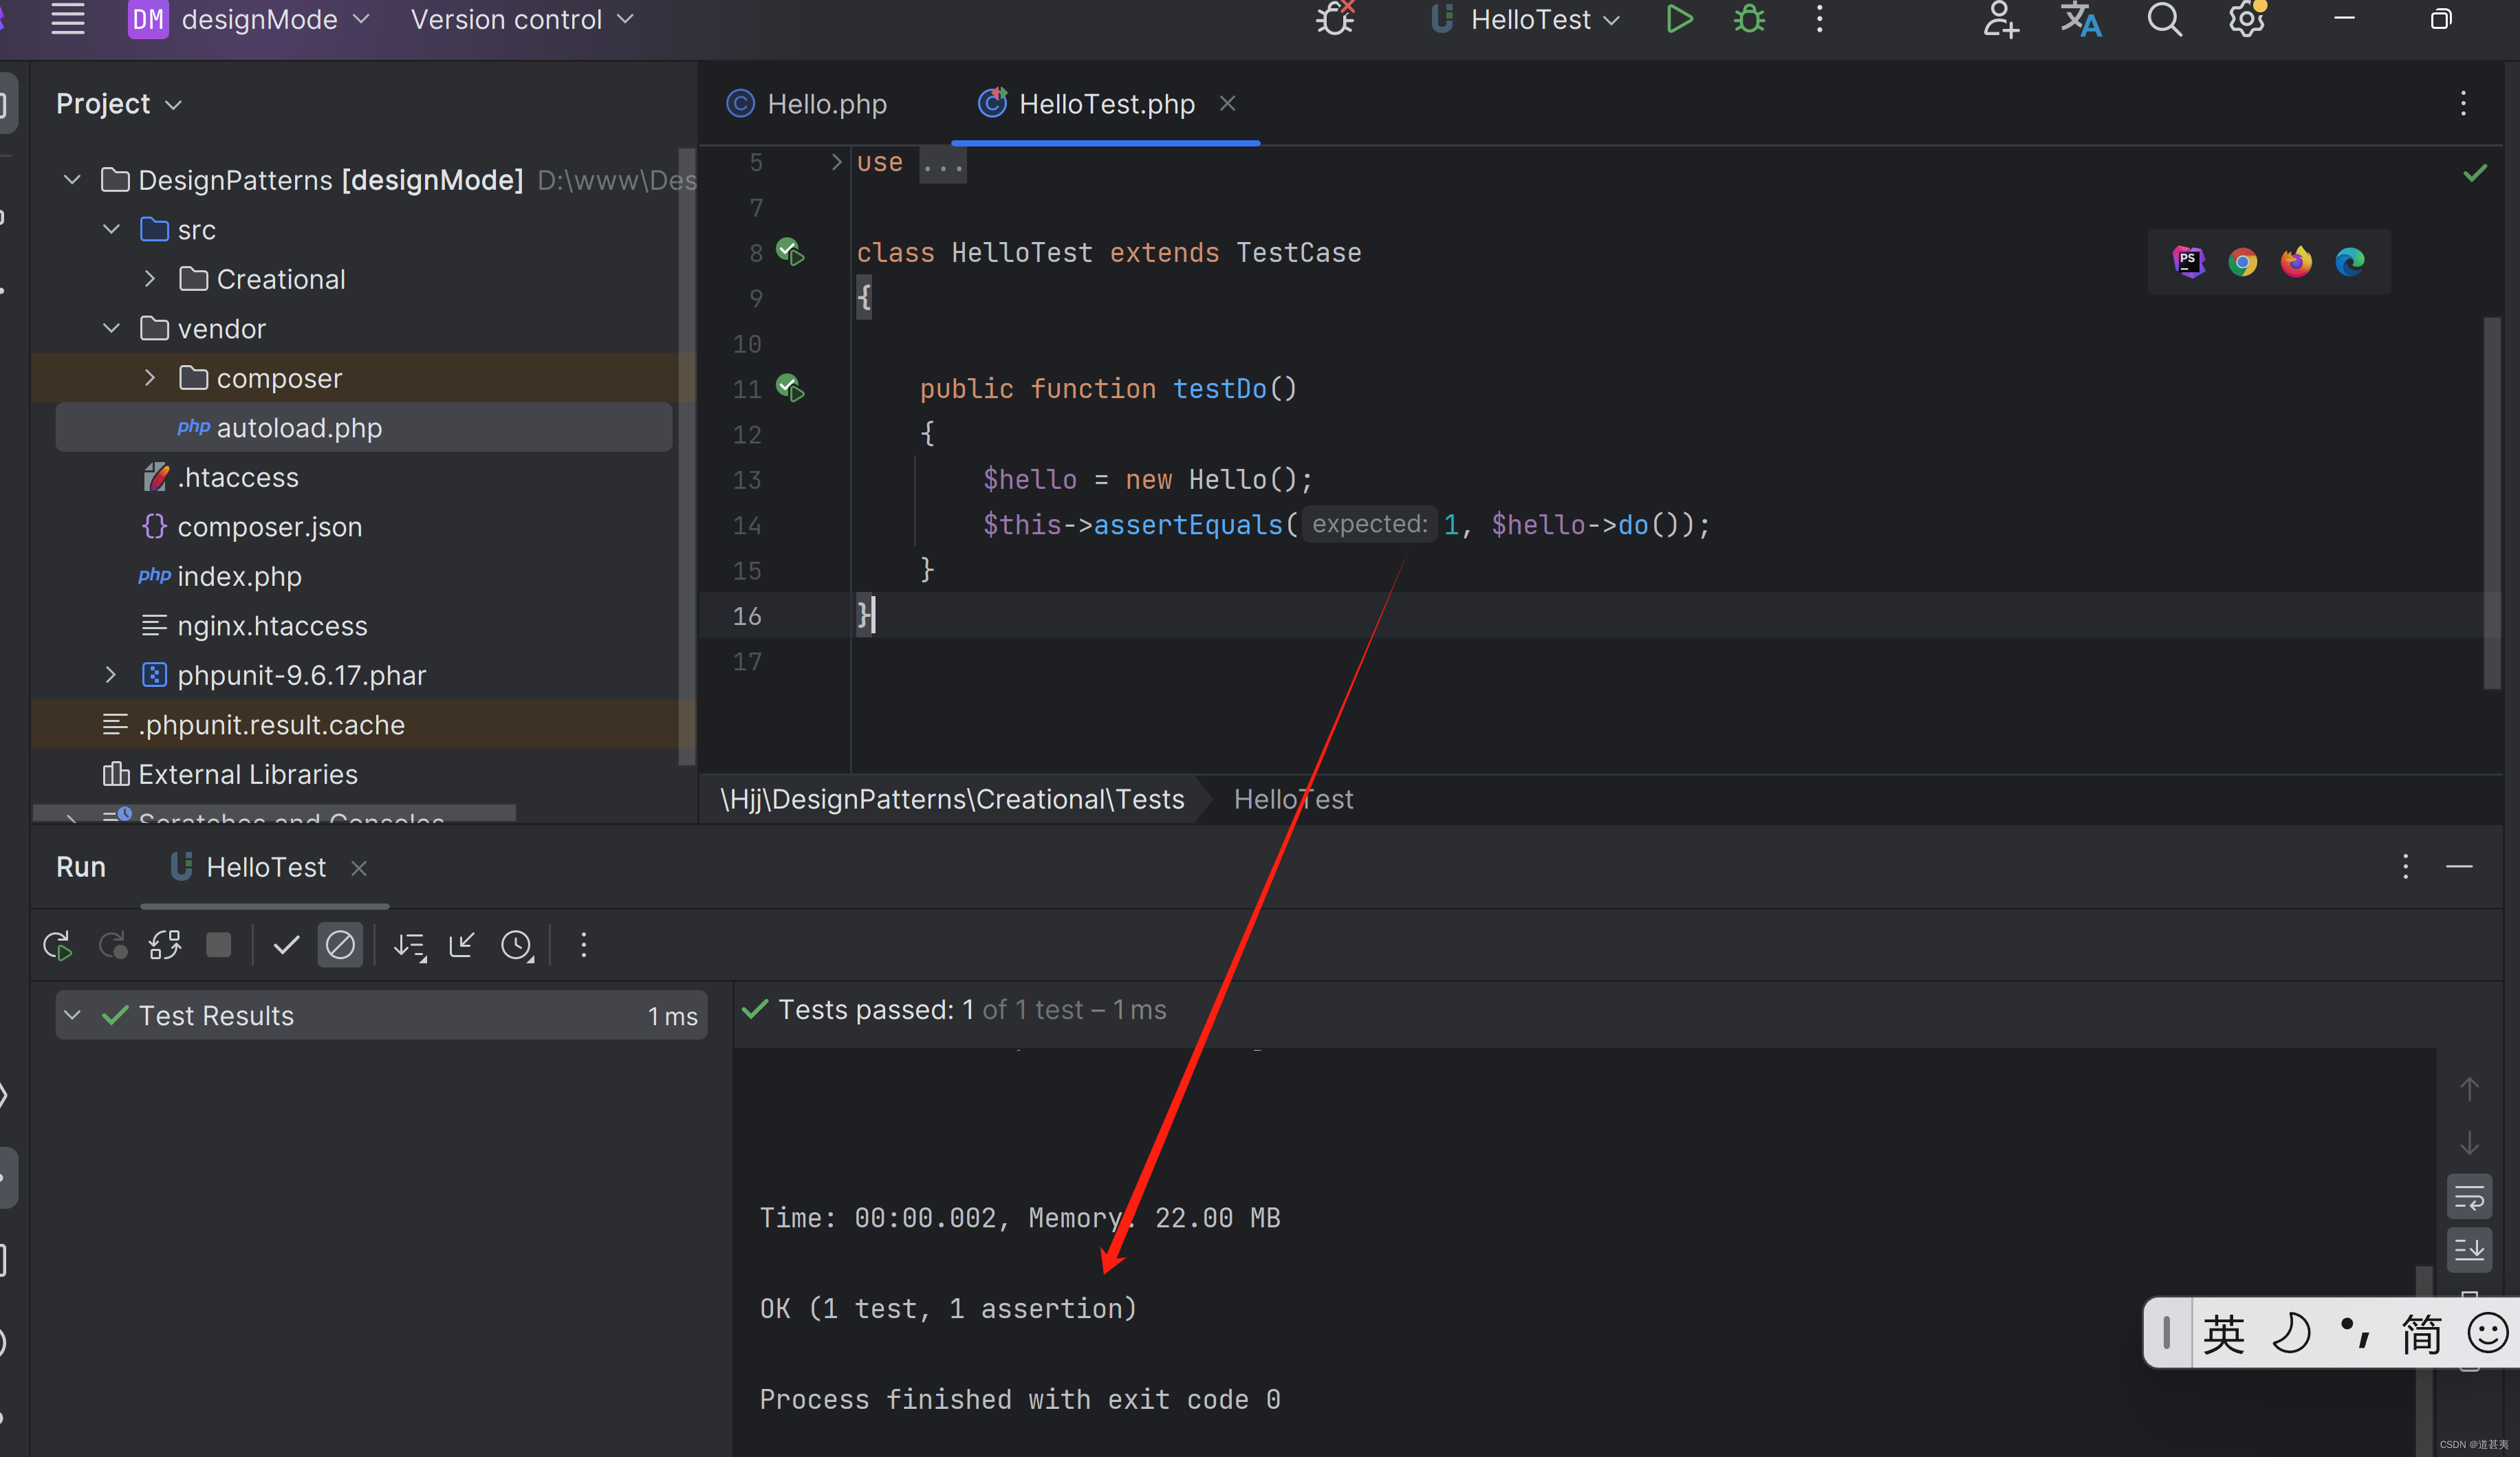Collapse the Test Results node
The width and height of the screenshot is (2520, 1457).
[x=72, y=1015]
